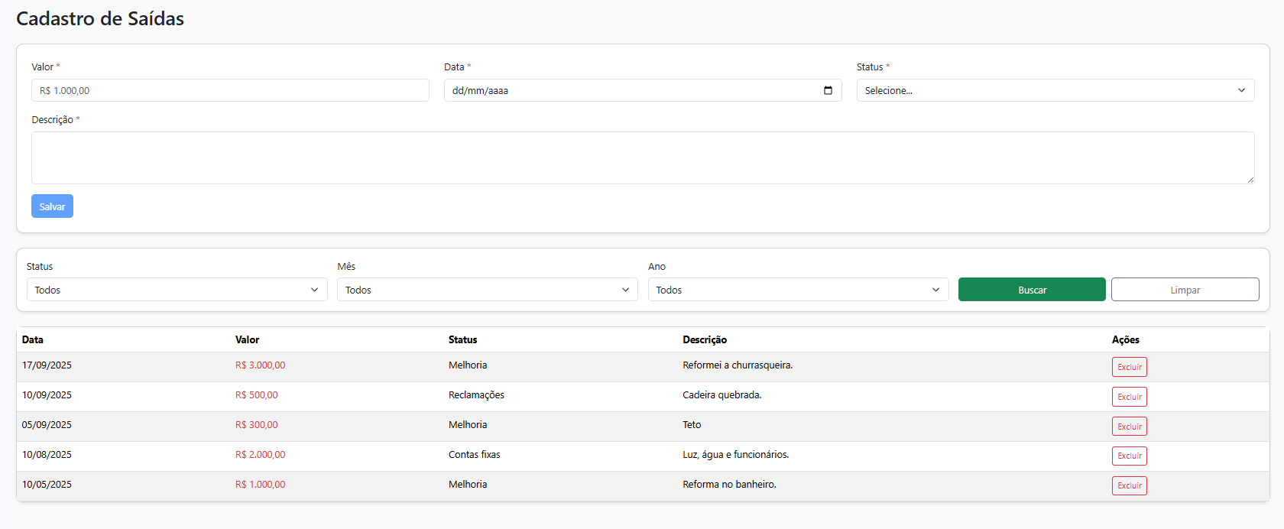Click the Limpar button to reset filters

pyautogui.click(x=1185, y=290)
